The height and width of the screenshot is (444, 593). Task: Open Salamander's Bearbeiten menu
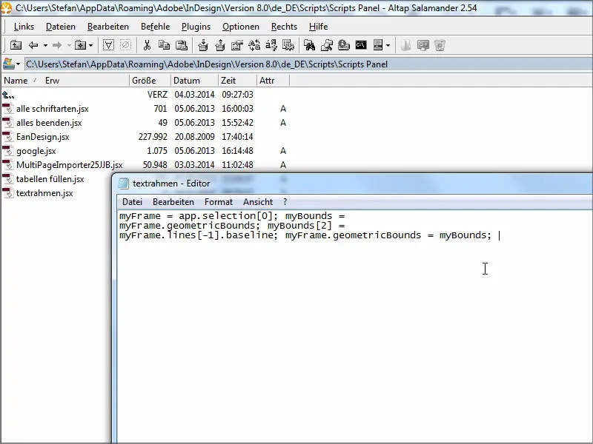pos(108,27)
